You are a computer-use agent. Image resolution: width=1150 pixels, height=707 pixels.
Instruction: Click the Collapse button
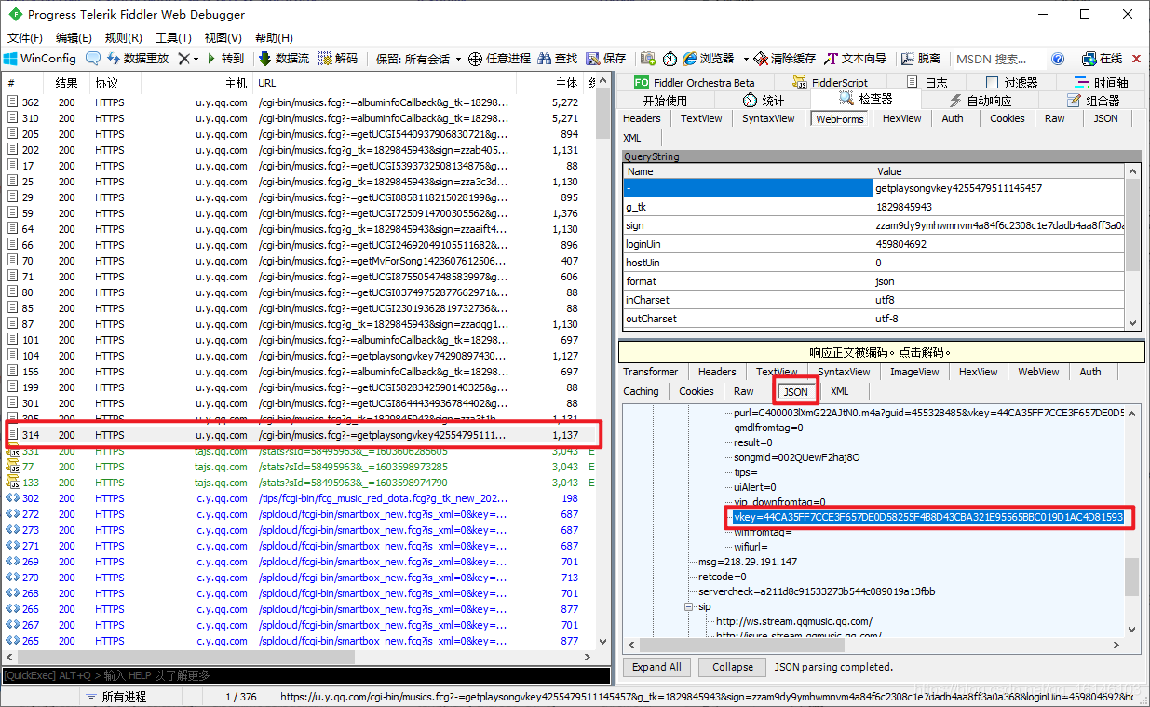(x=733, y=667)
